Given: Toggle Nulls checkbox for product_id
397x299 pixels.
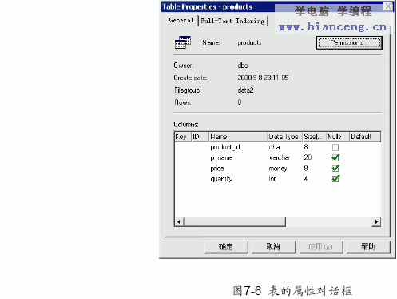Looking at the screenshot, I should tap(335, 147).
